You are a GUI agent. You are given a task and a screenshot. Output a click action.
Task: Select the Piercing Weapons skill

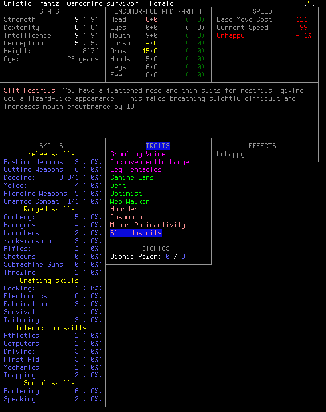(53, 193)
